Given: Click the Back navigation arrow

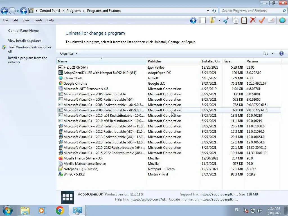Looking at the screenshot, I should click(x=4, y=11).
